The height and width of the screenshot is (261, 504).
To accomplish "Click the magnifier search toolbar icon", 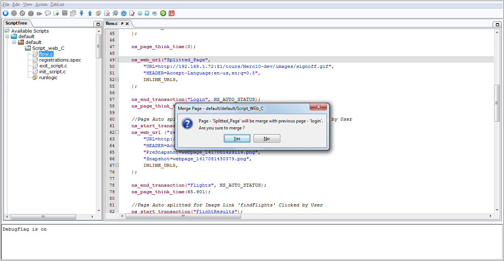I will pos(115,13).
